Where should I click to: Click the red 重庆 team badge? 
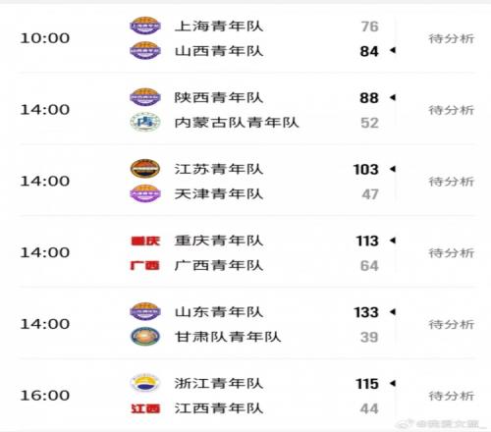click(x=145, y=241)
